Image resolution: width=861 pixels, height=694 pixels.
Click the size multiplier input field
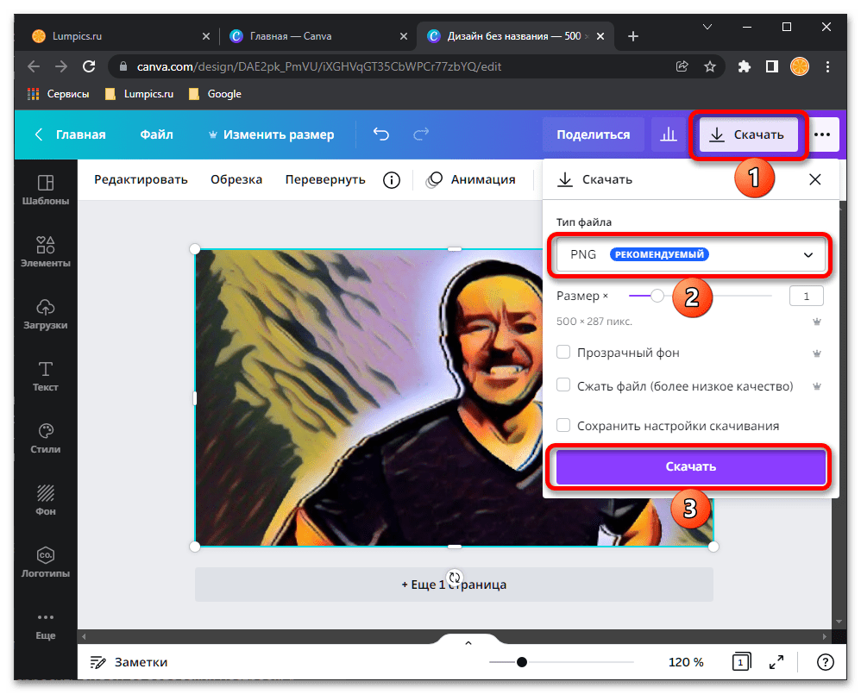pos(806,296)
